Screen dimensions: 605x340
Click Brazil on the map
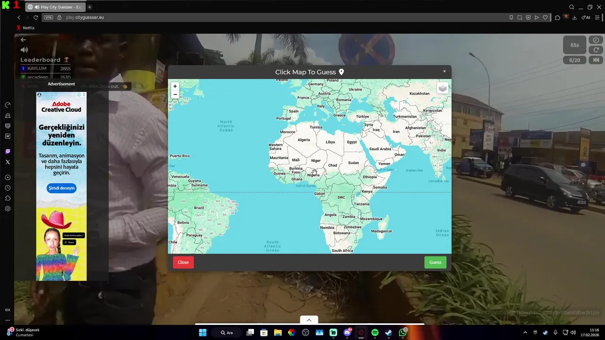[x=199, y=208]
